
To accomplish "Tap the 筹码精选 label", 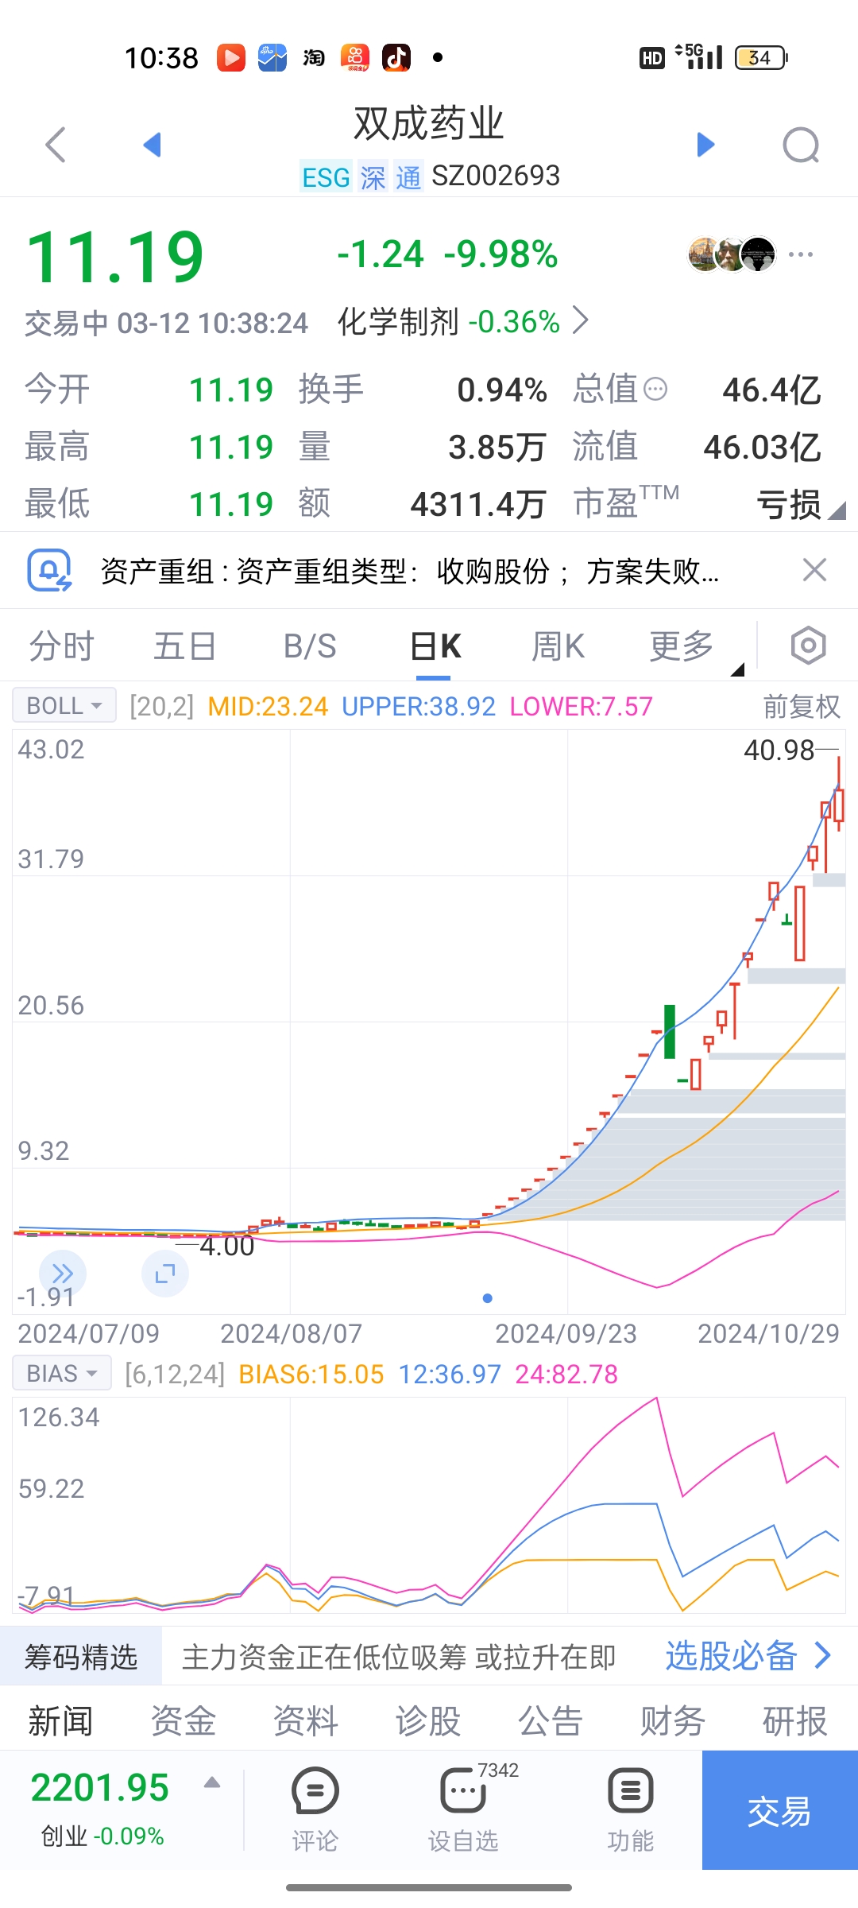I will [81, 1657].
